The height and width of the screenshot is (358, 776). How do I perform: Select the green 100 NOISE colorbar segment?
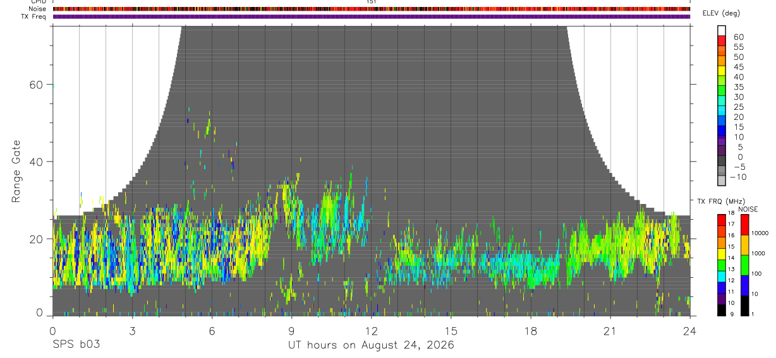click(745, 265)
